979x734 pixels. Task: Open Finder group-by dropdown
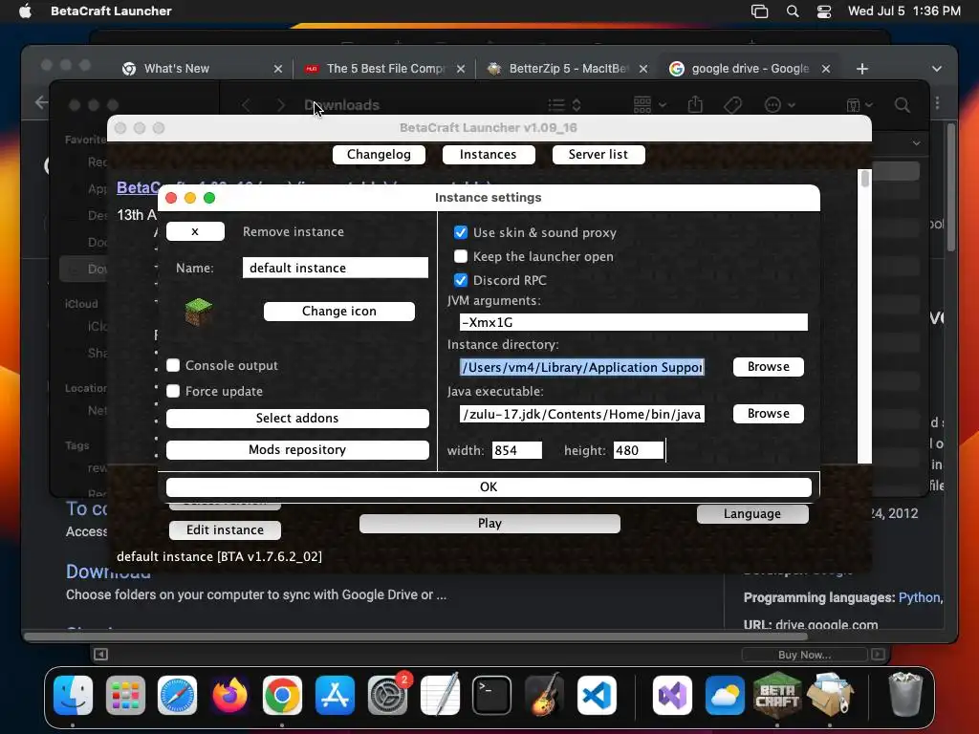point(649,105)
